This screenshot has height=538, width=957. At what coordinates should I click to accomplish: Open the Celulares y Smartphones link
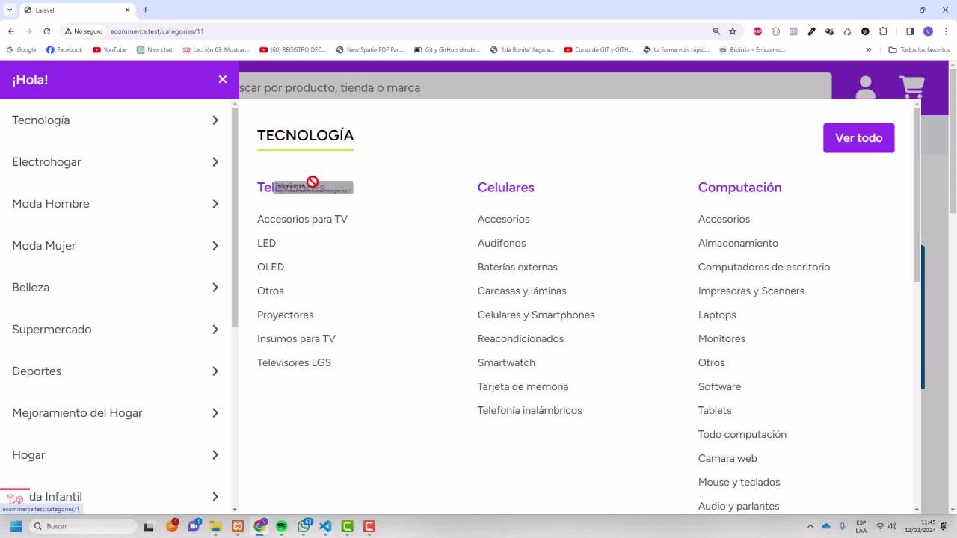coord(535,315)
